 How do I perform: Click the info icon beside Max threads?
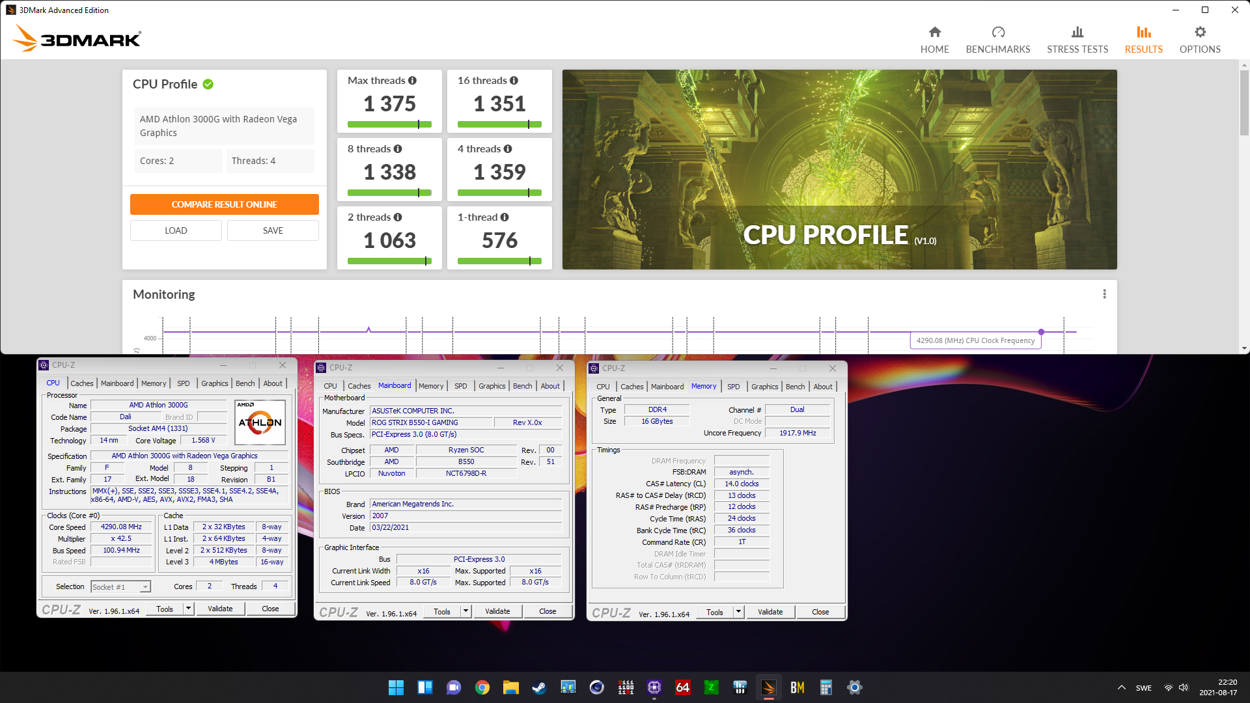pyautogui.click(x=412, y=80)
